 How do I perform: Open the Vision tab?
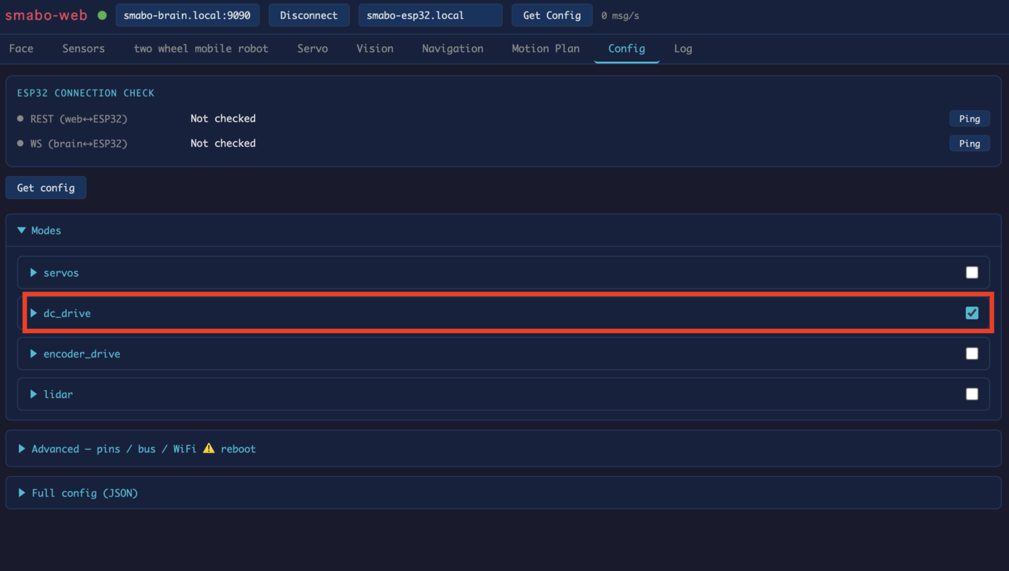pyautogui.click(x=375, y=48)
